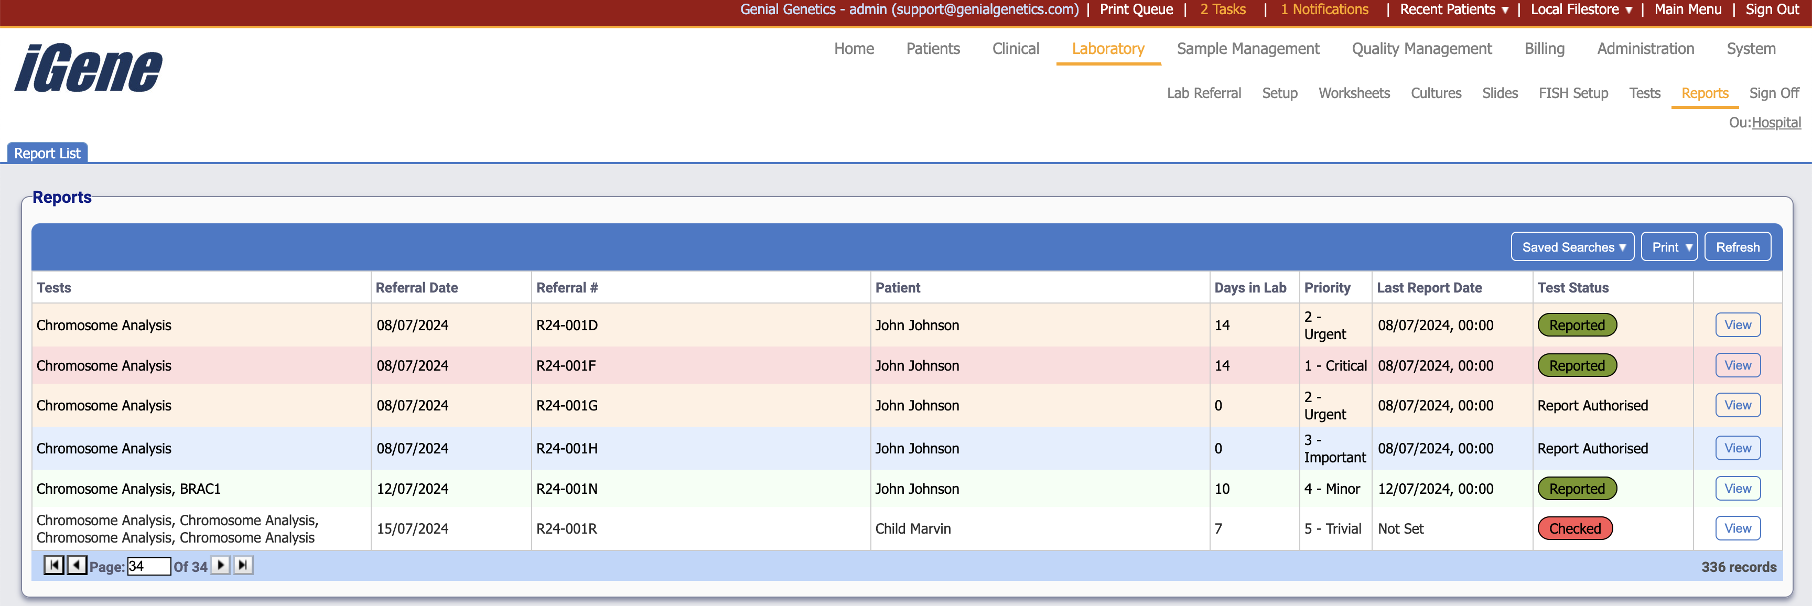
Task: Expand the Saved Searches dropdown
Action: pyautogui.click(x=1572, y=247)
